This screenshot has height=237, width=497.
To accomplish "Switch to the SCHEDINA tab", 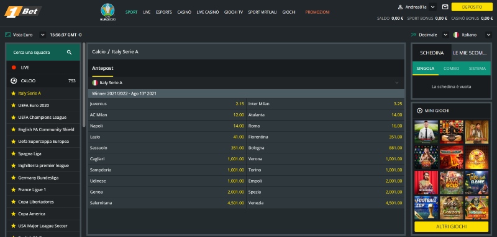I will (x=432, y=53).
